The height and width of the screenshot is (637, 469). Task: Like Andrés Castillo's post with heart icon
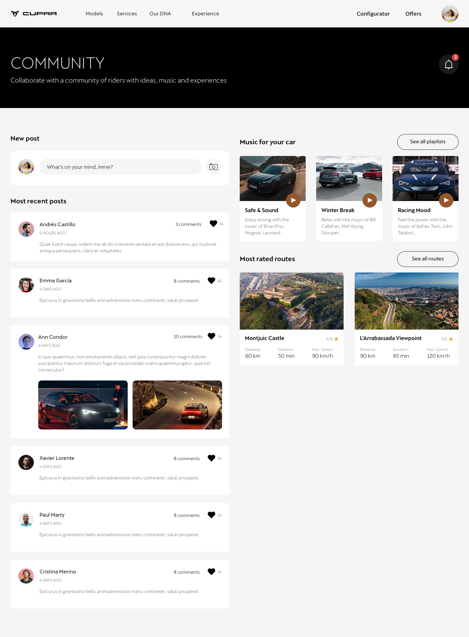click(213, 224)
